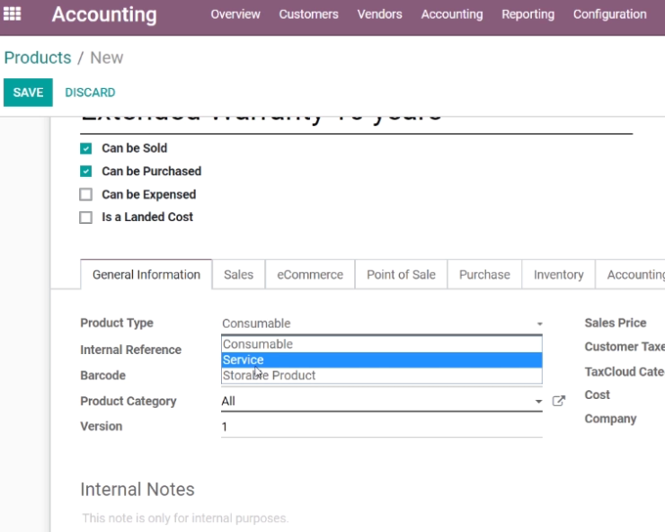
Task: Open the apps grid menu icon
Action: pyautogui.click(x=13, y=14)
